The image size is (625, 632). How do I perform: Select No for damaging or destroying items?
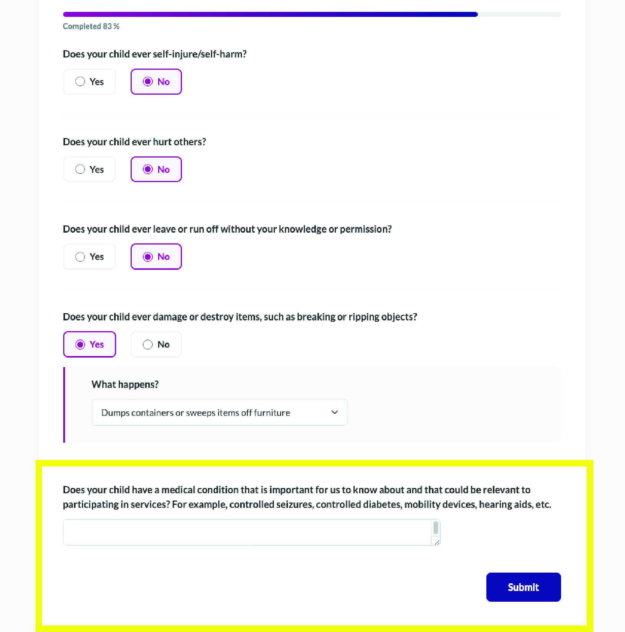coord(156,345)
